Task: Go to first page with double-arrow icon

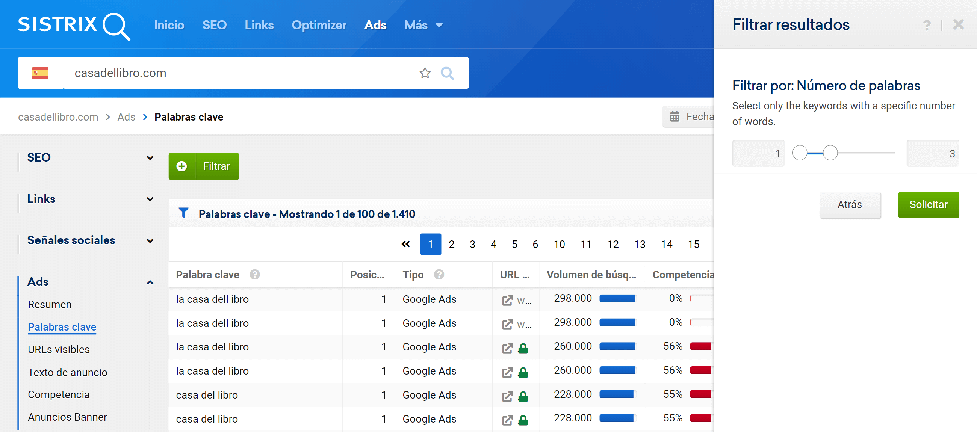Action: pyautogui.click(x=405, y=244)
